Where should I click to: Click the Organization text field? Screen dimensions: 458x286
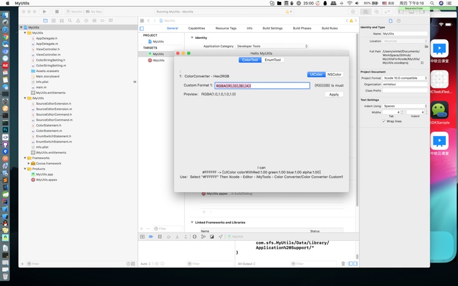point(405,84)
